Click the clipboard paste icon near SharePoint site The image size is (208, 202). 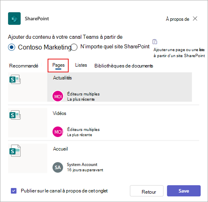coord(155,42)
